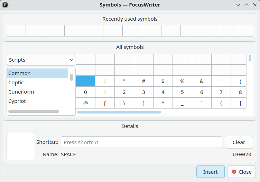Click the Insert button
The image size is (260, 182).
point(210,172)
